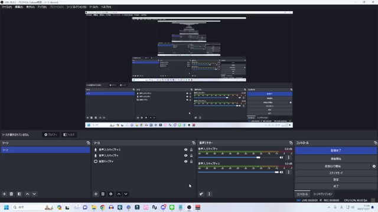Open the ファイル menu

point(6,7)
